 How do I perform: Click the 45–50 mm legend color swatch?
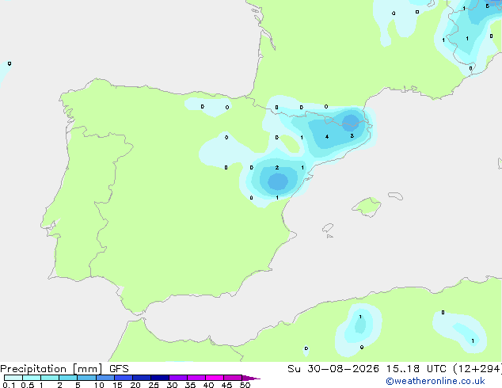(x=233, y=378)
